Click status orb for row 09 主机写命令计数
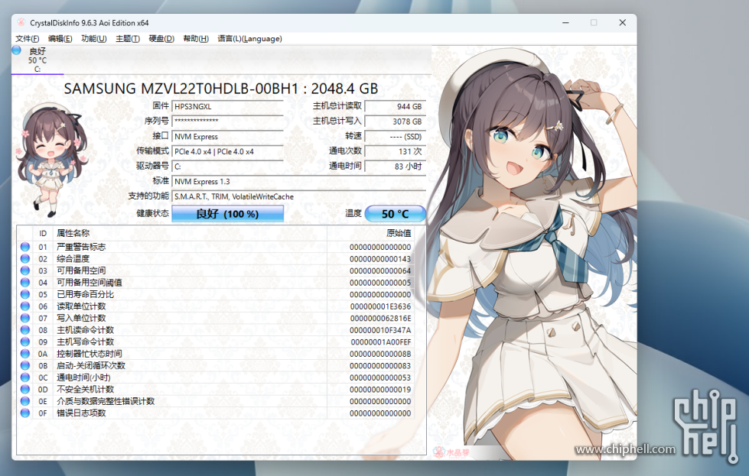The image size is (749, 476). click(24, 342)
